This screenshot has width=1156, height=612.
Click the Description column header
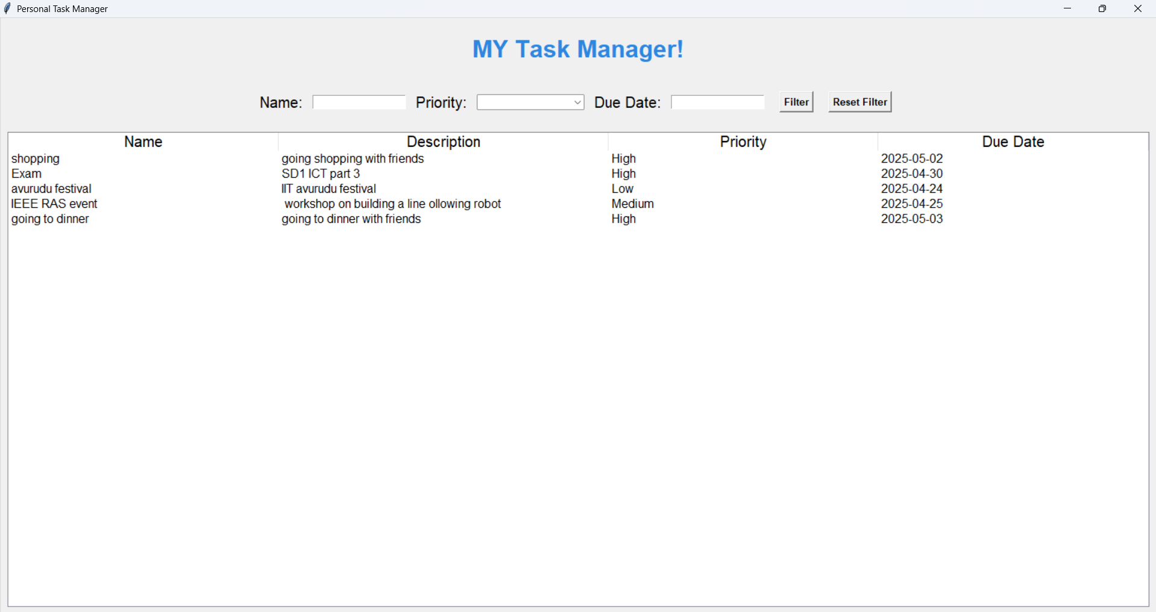(x=443, y=142)
